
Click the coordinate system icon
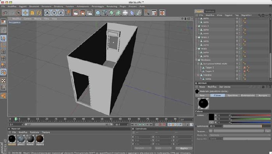click(x=68, y=12)
